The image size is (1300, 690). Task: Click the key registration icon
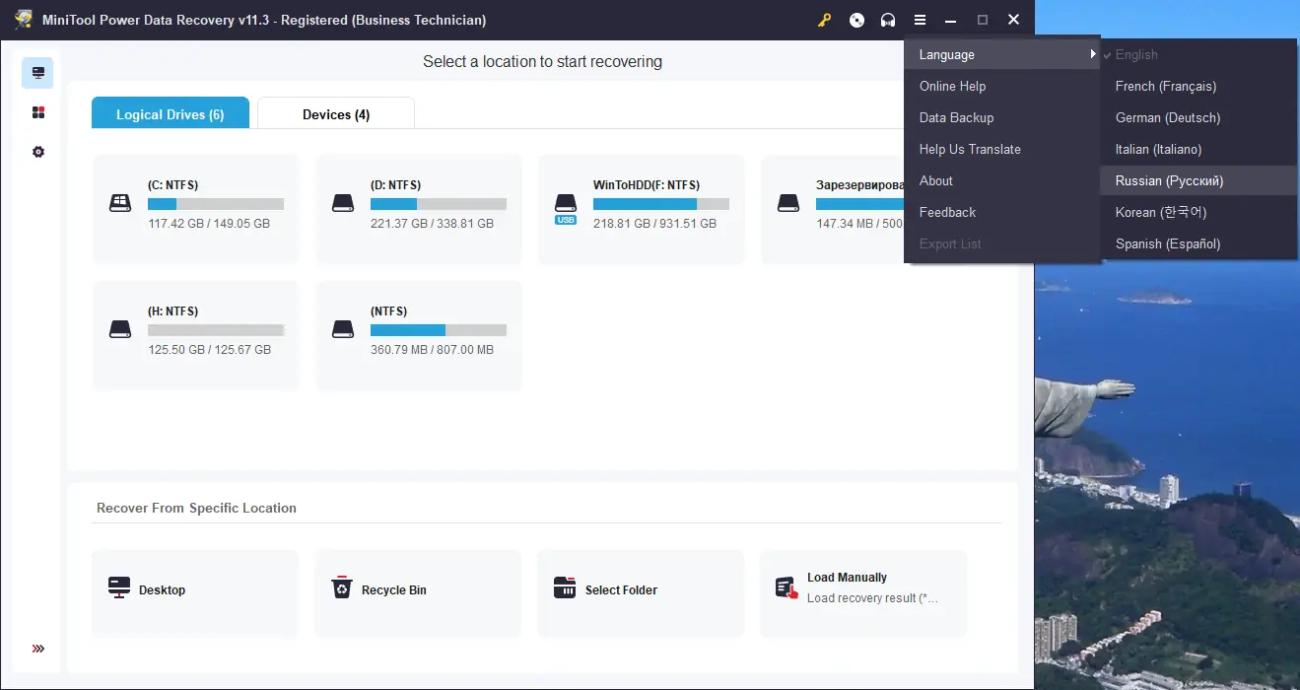pyautogui.click(x=825, y=20)
